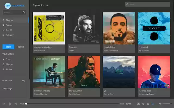This screenshot has height=108, width=174.
Task: Adjust the volume slider
Action: pos(167,104)
